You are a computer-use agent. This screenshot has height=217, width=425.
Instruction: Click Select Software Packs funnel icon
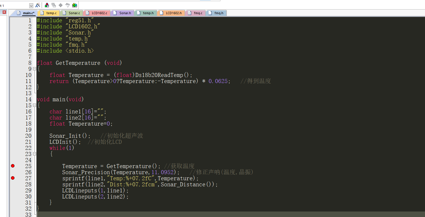(67, 5)
